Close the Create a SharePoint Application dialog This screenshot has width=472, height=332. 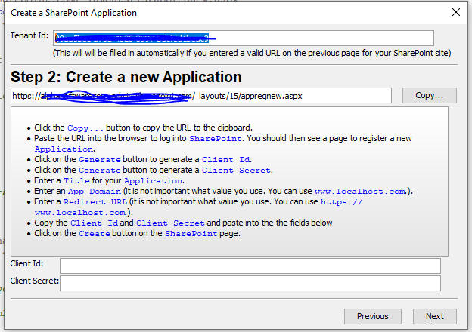456,12
